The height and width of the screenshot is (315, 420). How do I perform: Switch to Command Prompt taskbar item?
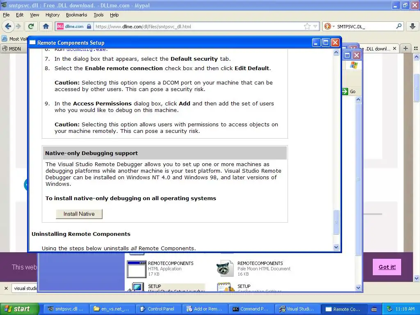coord(251,309)
